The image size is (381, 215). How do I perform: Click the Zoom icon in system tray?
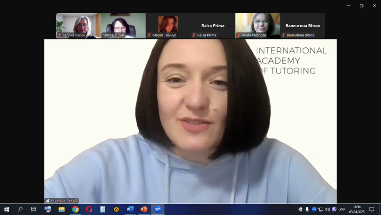[x=314, y=210]
